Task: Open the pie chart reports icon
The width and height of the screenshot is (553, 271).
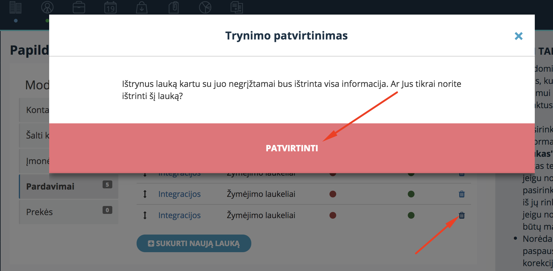Action: tap(205, 7)
